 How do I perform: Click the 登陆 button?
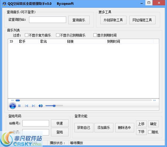(60, 132)
